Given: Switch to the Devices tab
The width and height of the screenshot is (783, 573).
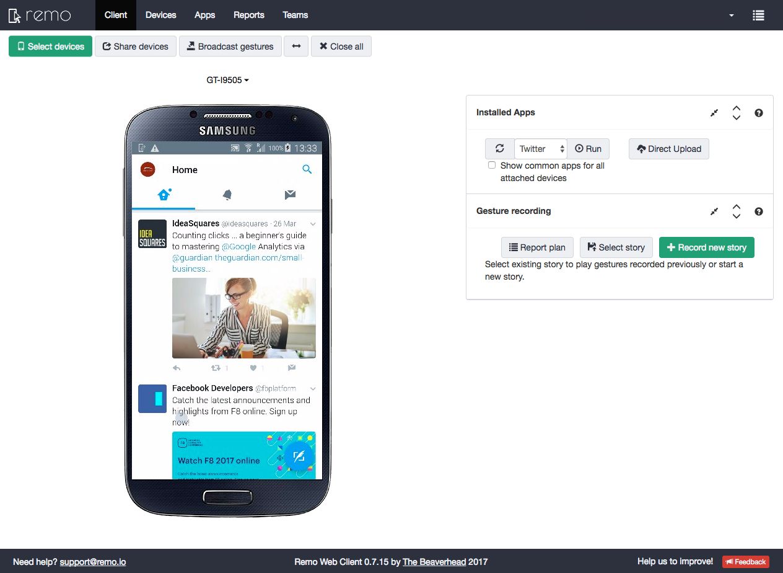Looking at the screenshot, I should (x=160, y=15).
